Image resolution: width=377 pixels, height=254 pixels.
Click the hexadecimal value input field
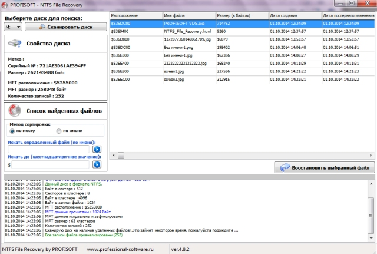[x=52, y=165]
